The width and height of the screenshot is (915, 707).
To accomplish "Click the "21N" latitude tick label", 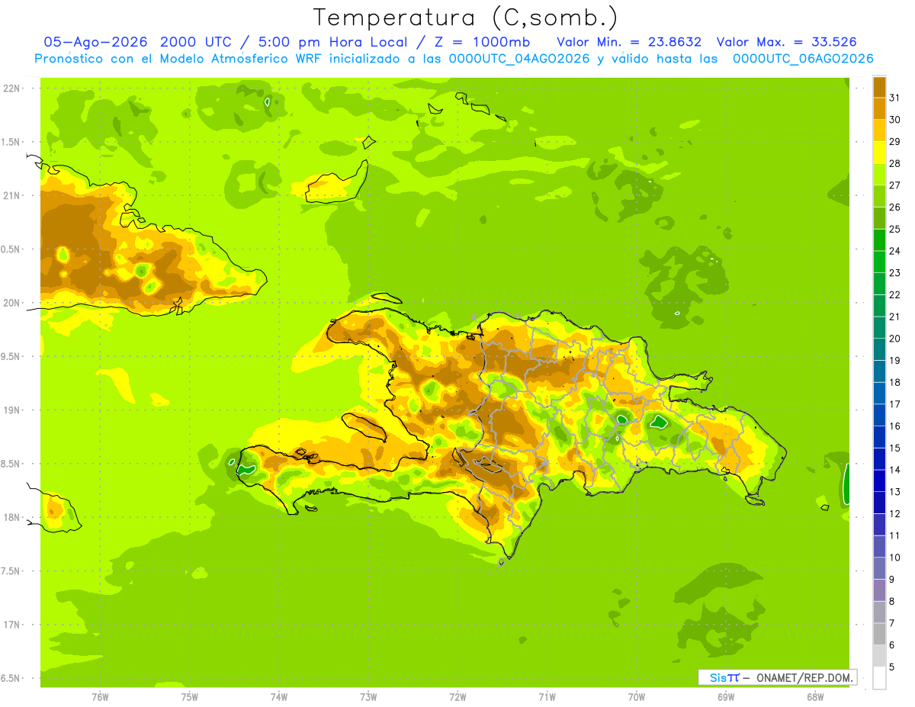I will pyautogui.click(x=13, y=195).
